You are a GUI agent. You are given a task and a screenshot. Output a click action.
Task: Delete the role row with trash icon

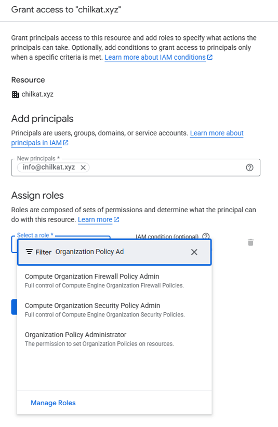pyautogui.click(x=250, y=242)
